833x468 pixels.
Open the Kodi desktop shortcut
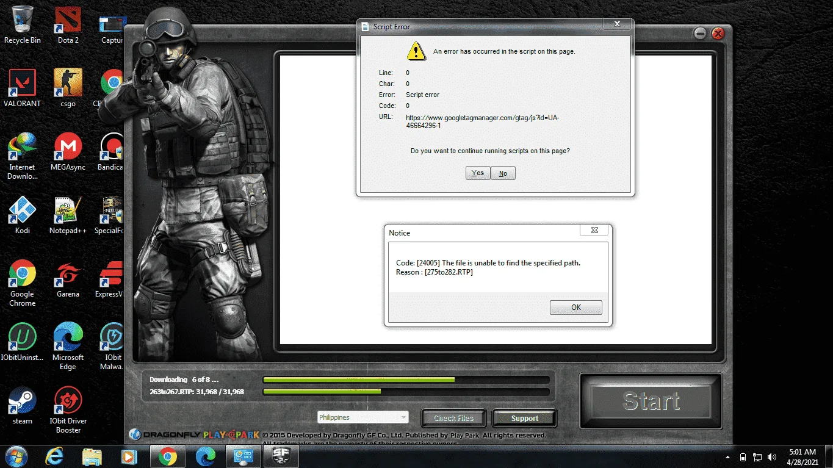tap(23, 215)
